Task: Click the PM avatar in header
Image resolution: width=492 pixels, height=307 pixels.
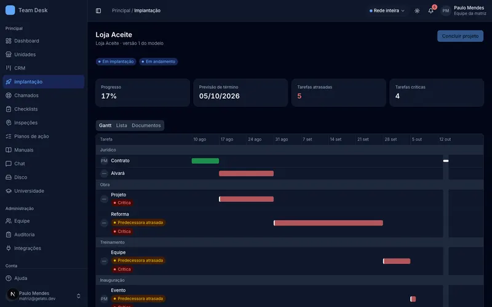Action: (445, 10)
